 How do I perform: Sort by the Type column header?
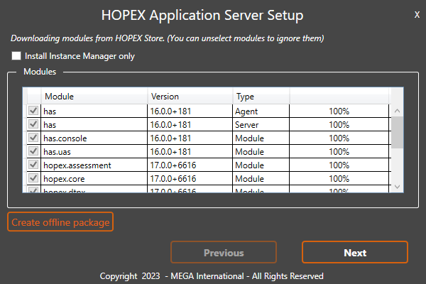click(261, 97)
